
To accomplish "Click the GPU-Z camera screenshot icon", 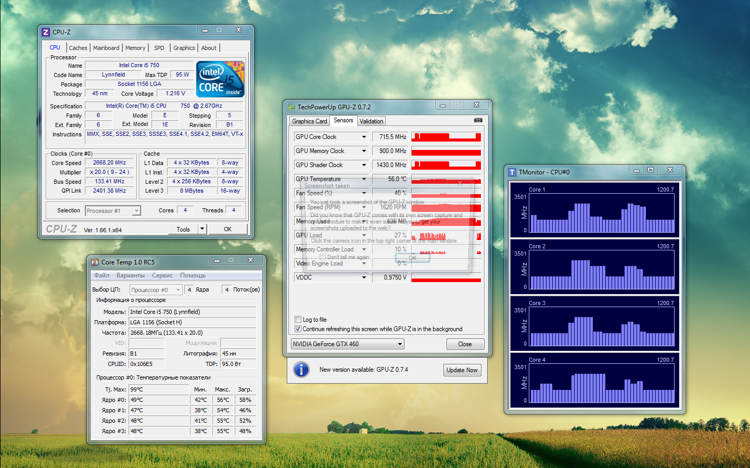I will (478, 120).
